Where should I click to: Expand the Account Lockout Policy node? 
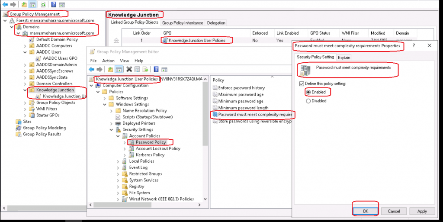(125, 148)
